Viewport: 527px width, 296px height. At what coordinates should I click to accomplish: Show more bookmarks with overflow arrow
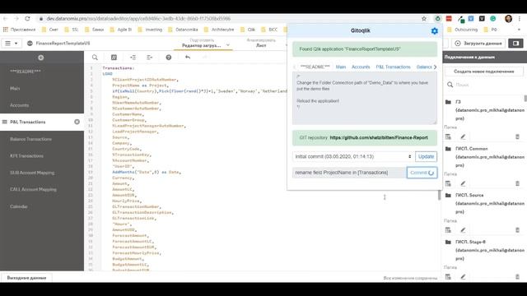519,30
